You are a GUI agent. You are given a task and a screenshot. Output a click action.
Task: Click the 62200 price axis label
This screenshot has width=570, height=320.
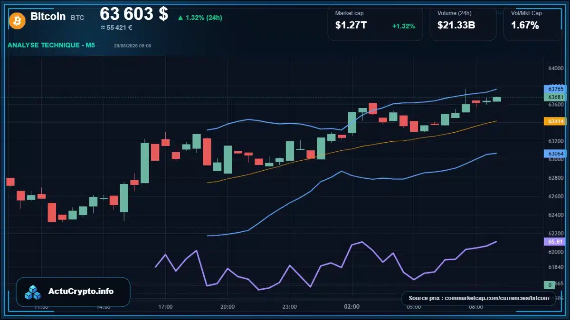[555, 233]
